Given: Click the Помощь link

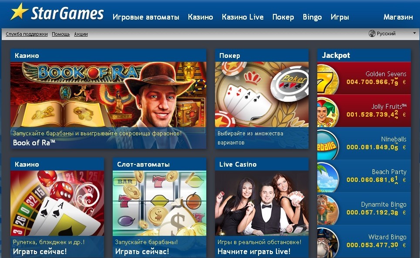Looking at the screenshot, I should coord(61,34).
